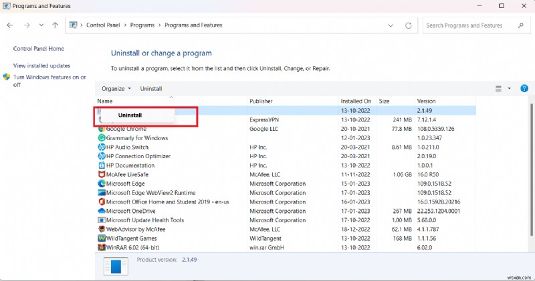The width and height of the screenshot is (535, 281).
Task: Select Microsoft Office Home and Student 2019
Action: pos(168,202)
